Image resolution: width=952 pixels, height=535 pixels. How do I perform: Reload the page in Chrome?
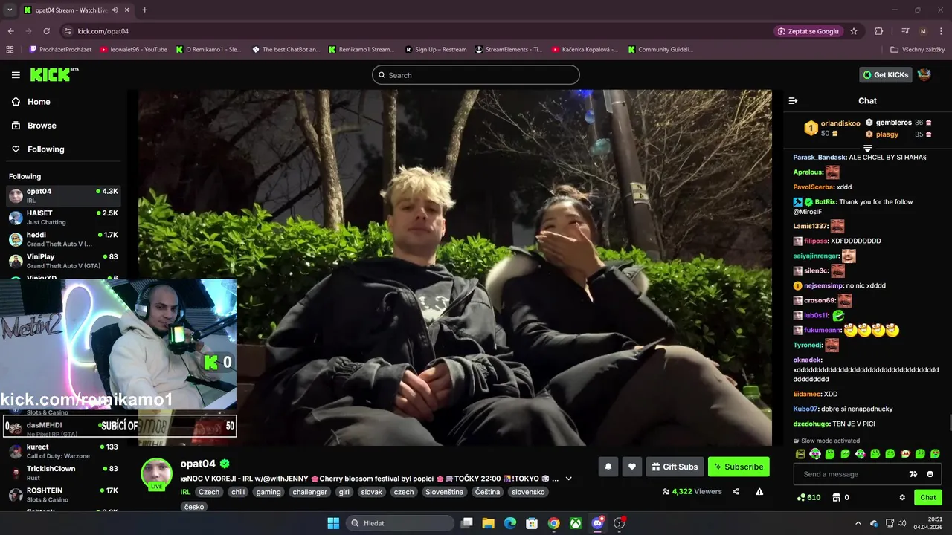(46, 31)
